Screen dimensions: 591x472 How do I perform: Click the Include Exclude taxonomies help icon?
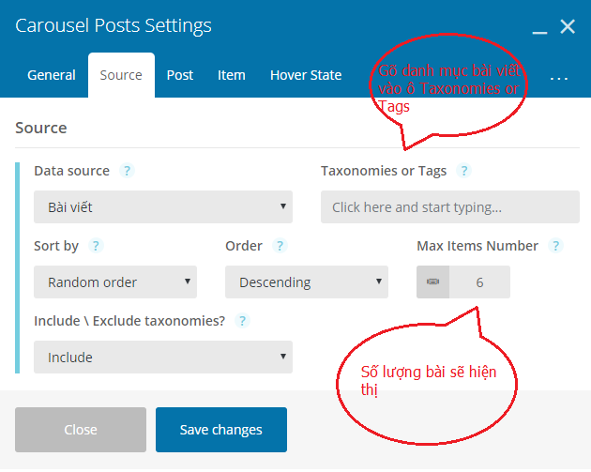coord(242,321)
